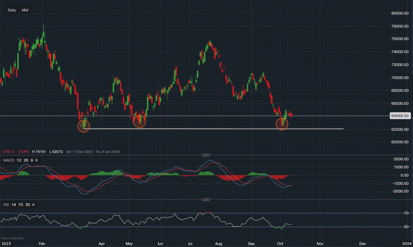Select the white horizontal support line

[x=215, y=129]
